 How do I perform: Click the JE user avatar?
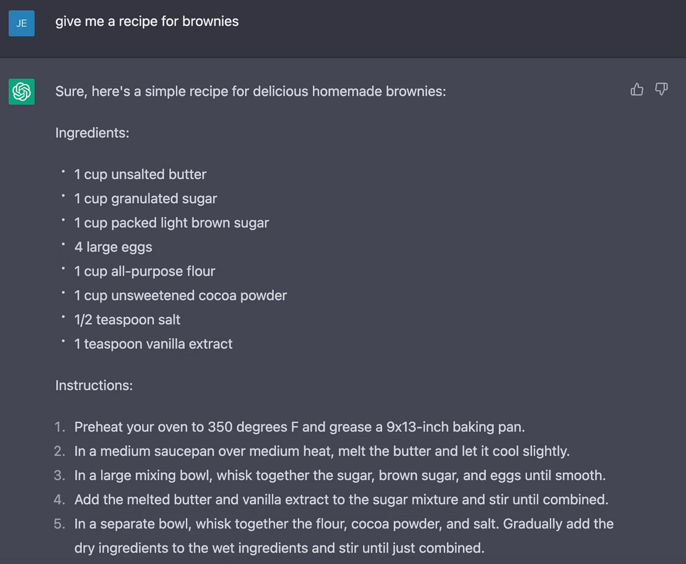(22, 23)
